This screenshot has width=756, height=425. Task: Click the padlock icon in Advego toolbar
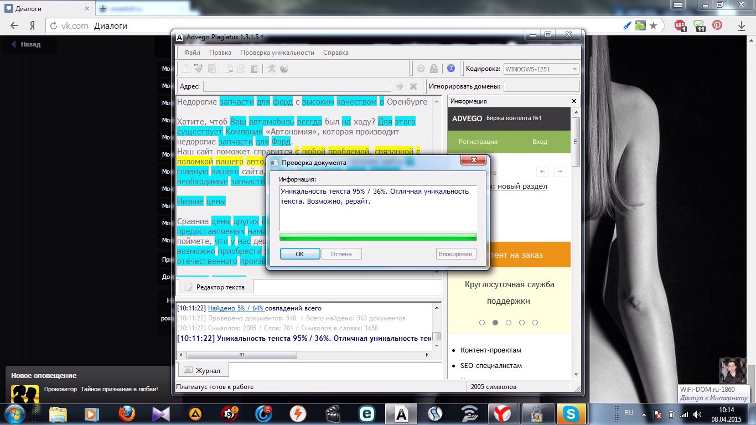tap(434, 69)
